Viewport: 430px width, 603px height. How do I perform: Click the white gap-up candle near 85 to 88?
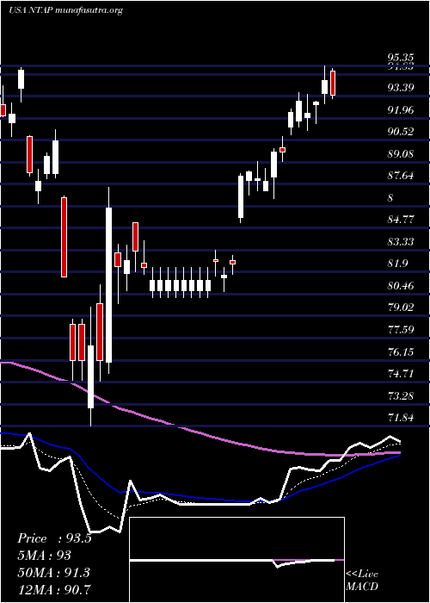241,197
